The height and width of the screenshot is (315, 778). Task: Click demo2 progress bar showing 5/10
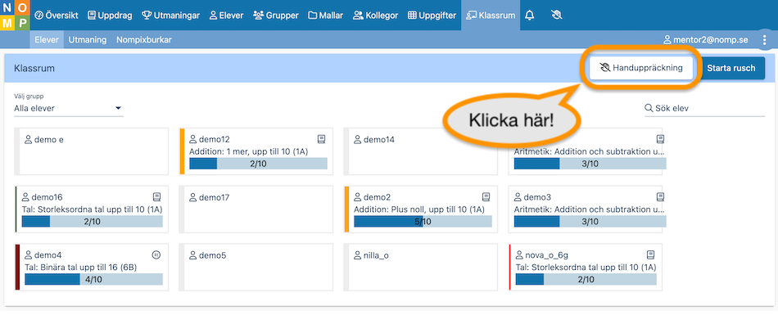(x=423, y=222)
